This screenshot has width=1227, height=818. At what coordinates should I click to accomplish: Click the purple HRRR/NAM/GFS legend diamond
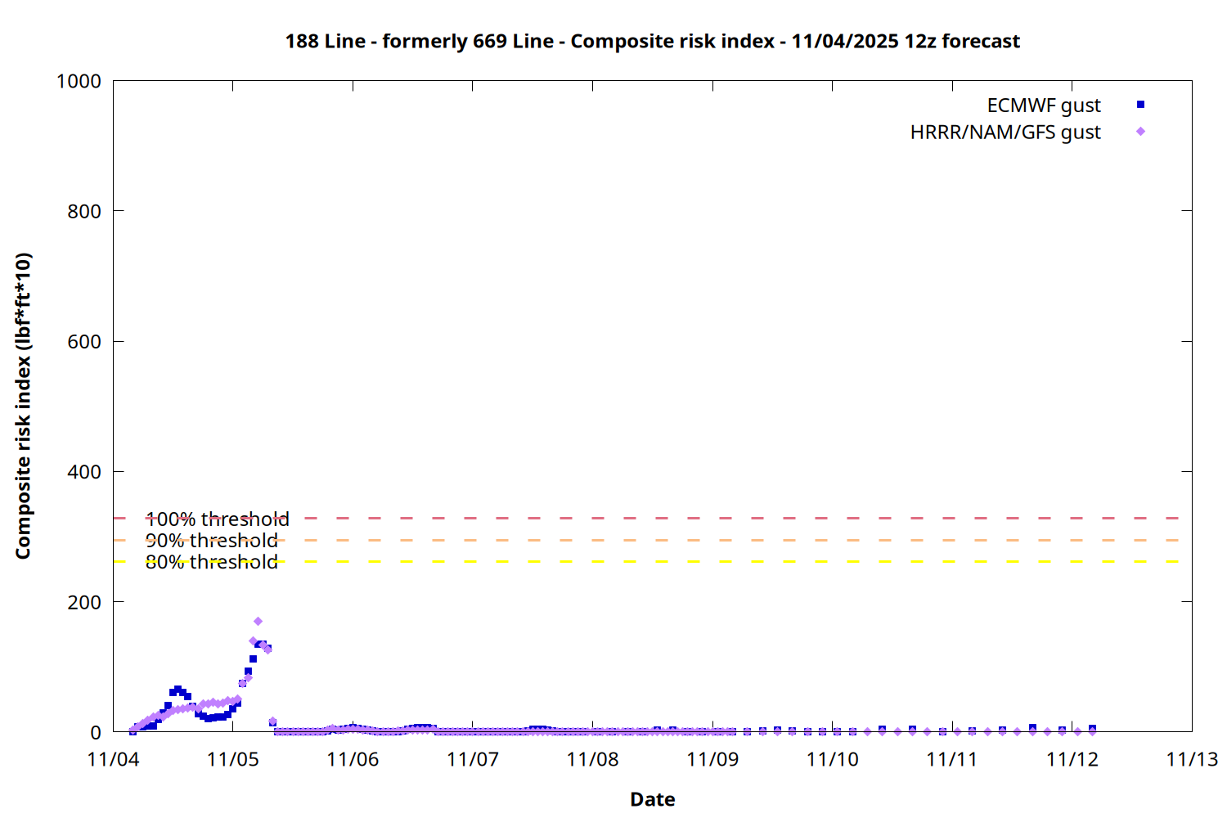tap(1140, 132)
